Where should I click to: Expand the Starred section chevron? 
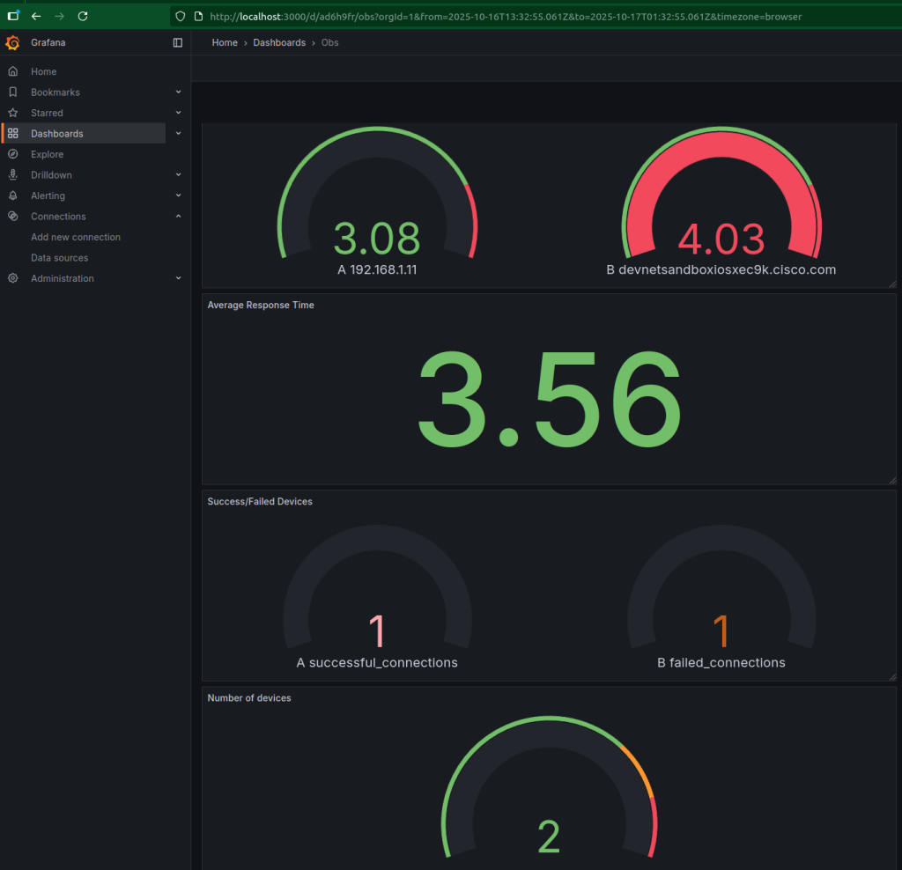pos(178,113)
